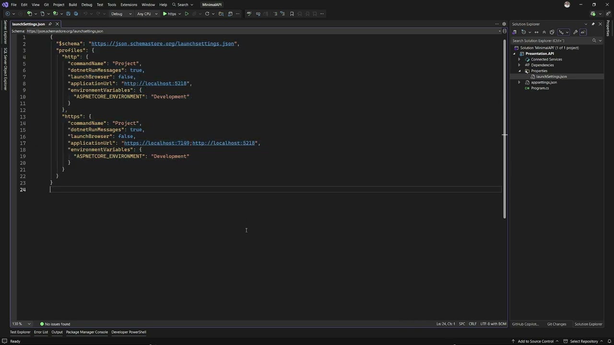
Task: Open the https launch profile dropdown arrow
Action: point(179,14)
